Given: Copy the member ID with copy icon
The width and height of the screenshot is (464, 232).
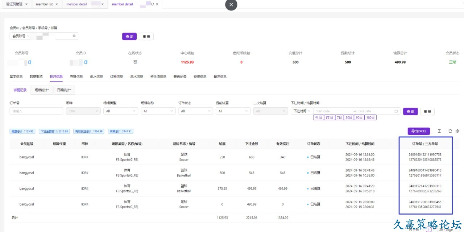Looking at the screenshot, I should click(86, 62).
